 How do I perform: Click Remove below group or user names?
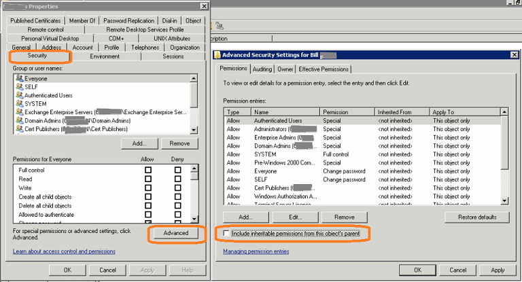coord(179,143)
